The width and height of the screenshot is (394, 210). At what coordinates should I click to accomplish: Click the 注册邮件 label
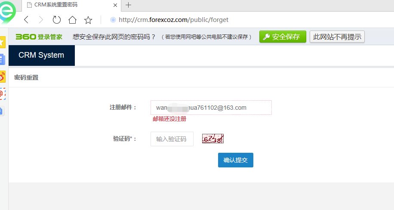coord(123,108)
